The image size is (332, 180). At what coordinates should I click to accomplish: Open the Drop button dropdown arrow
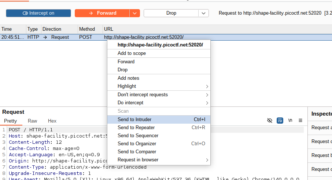click(203, 13)
